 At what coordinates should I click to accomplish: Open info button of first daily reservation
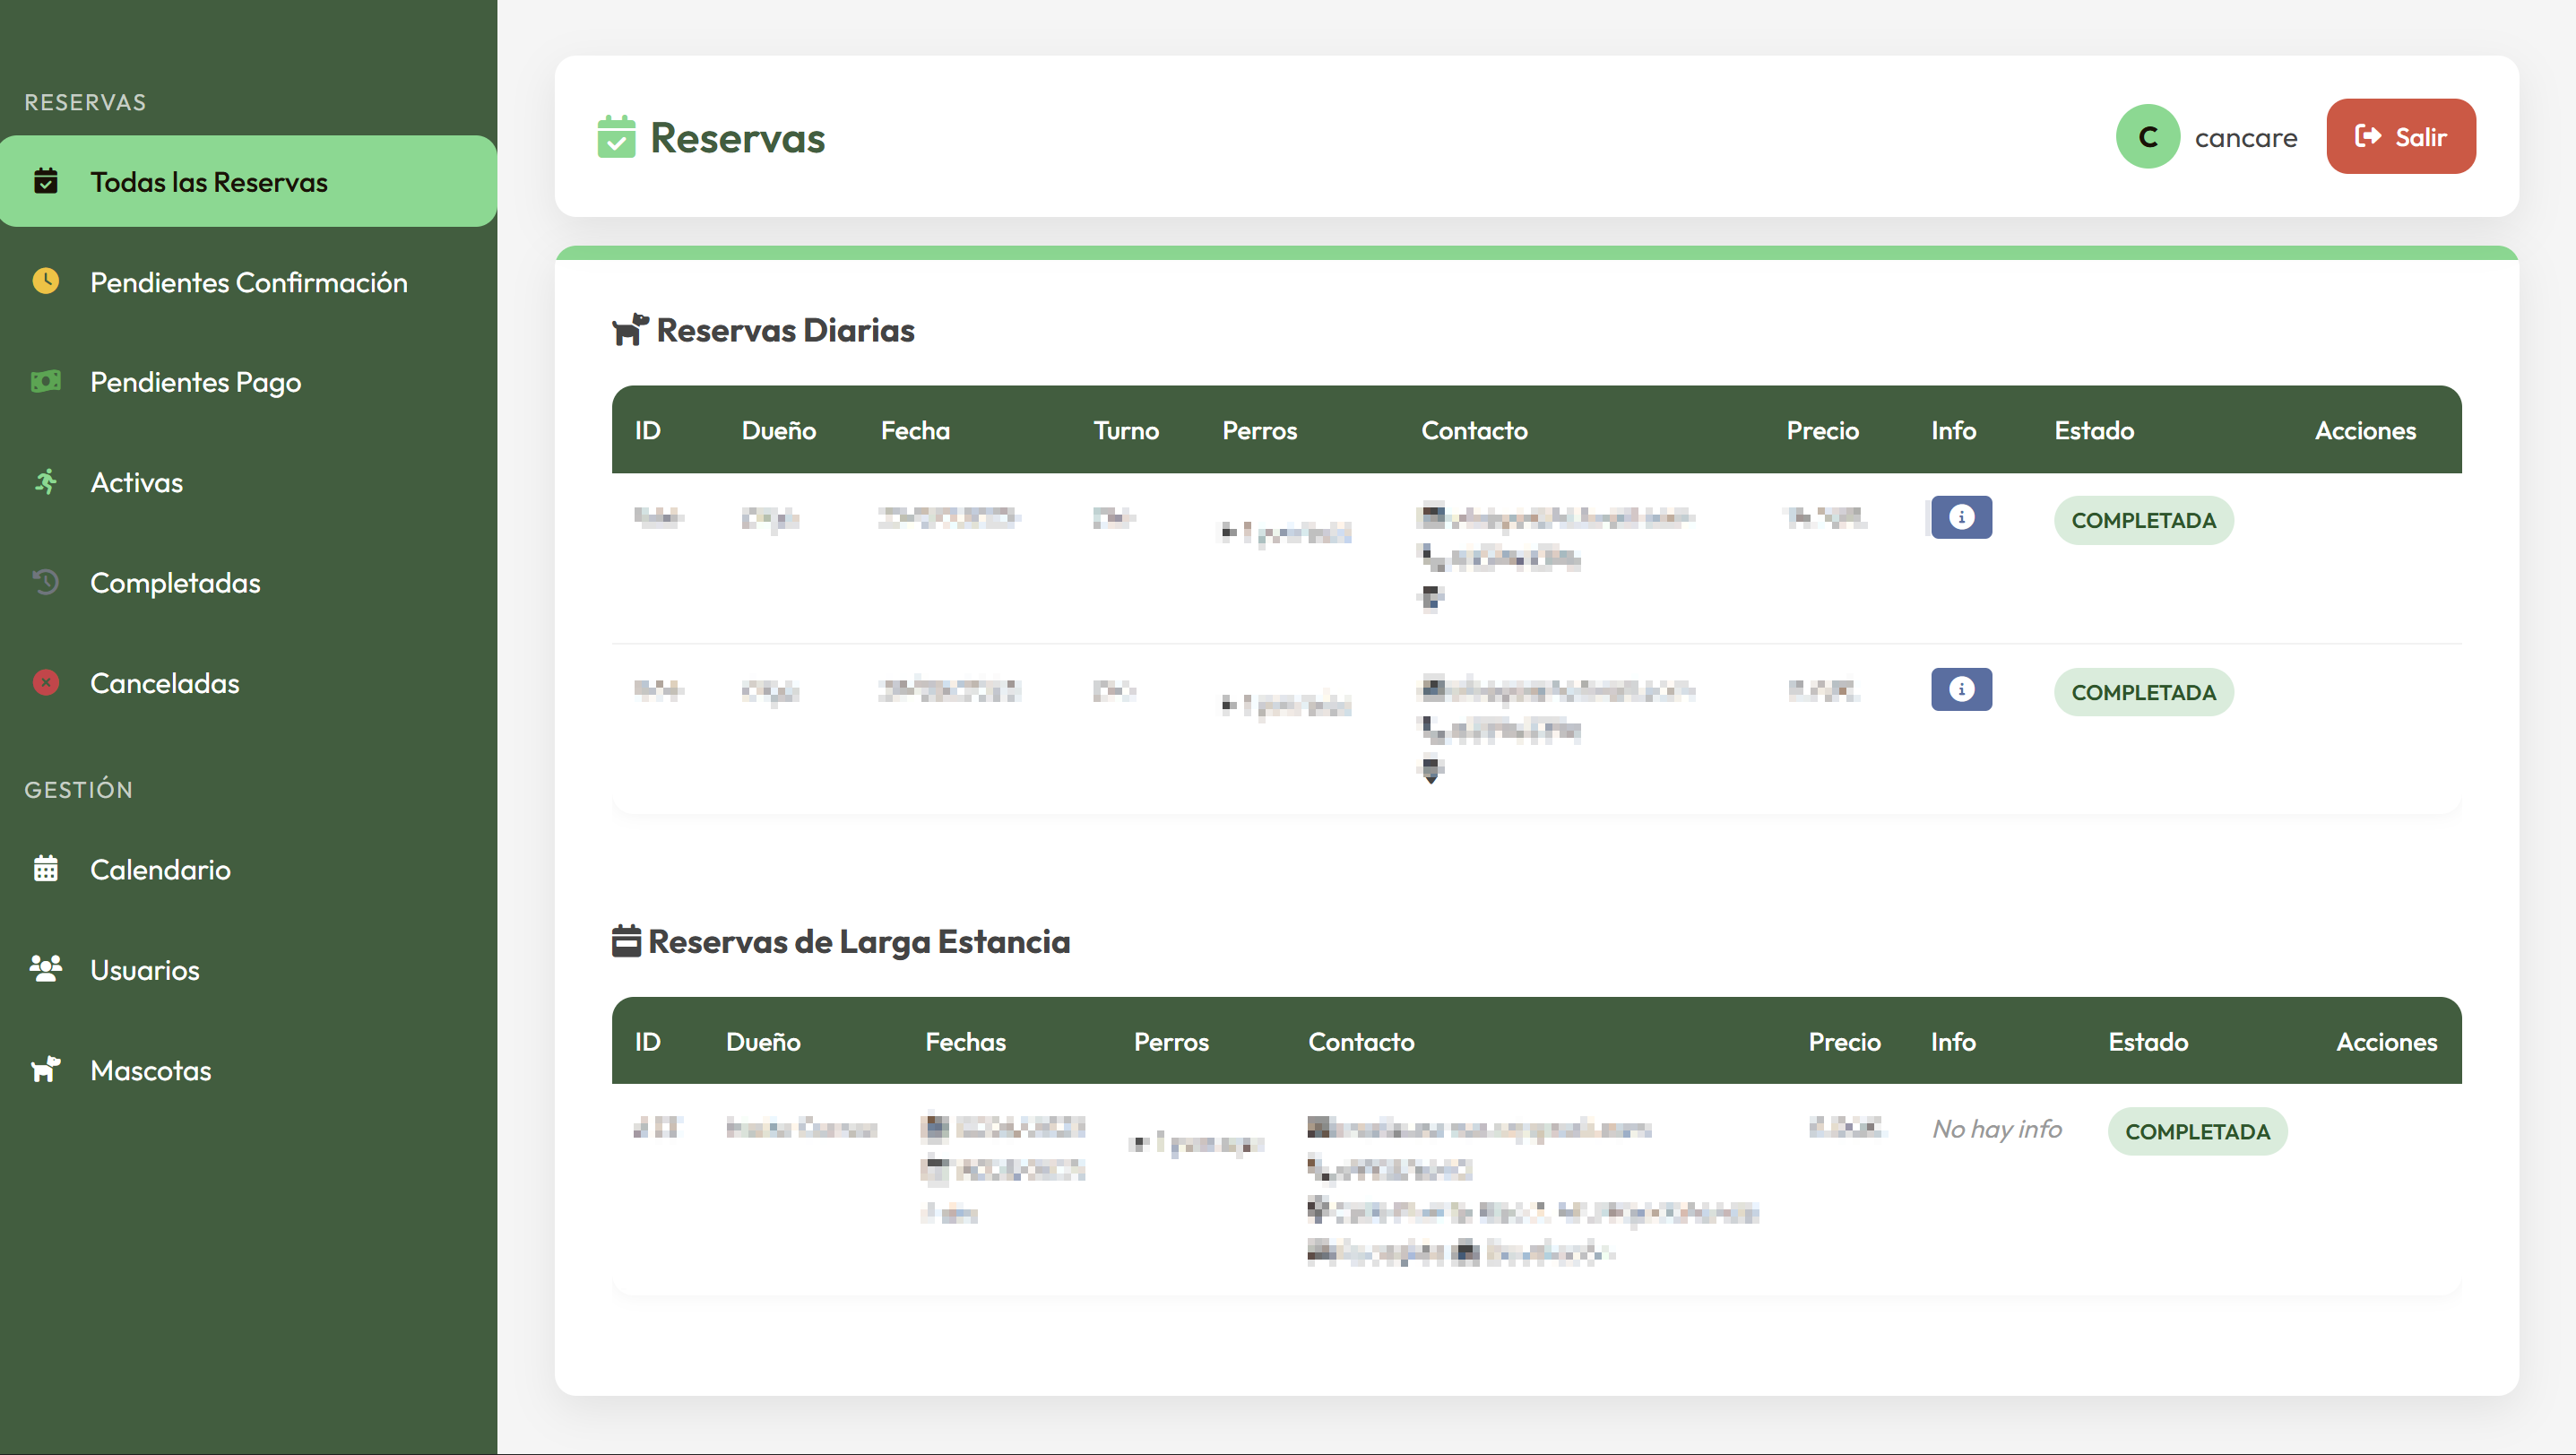tap(1960, 517)
